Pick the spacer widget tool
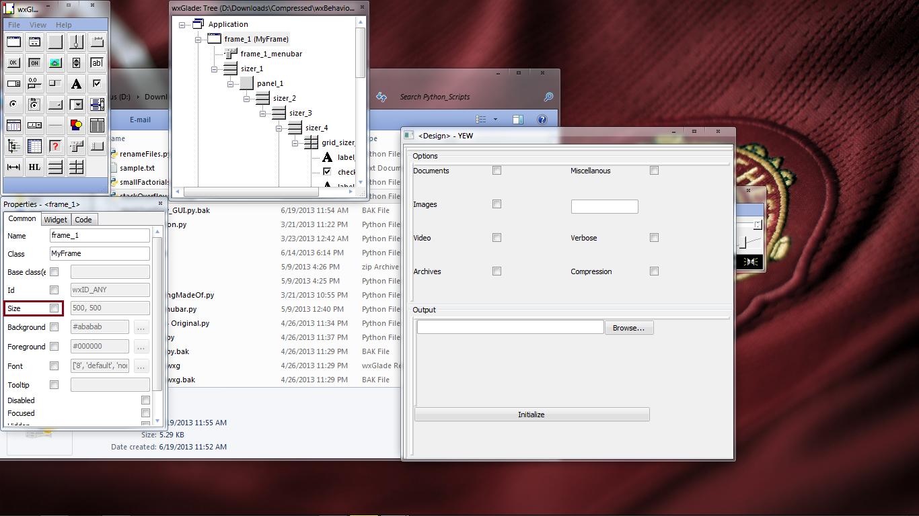 pos(13,167)
